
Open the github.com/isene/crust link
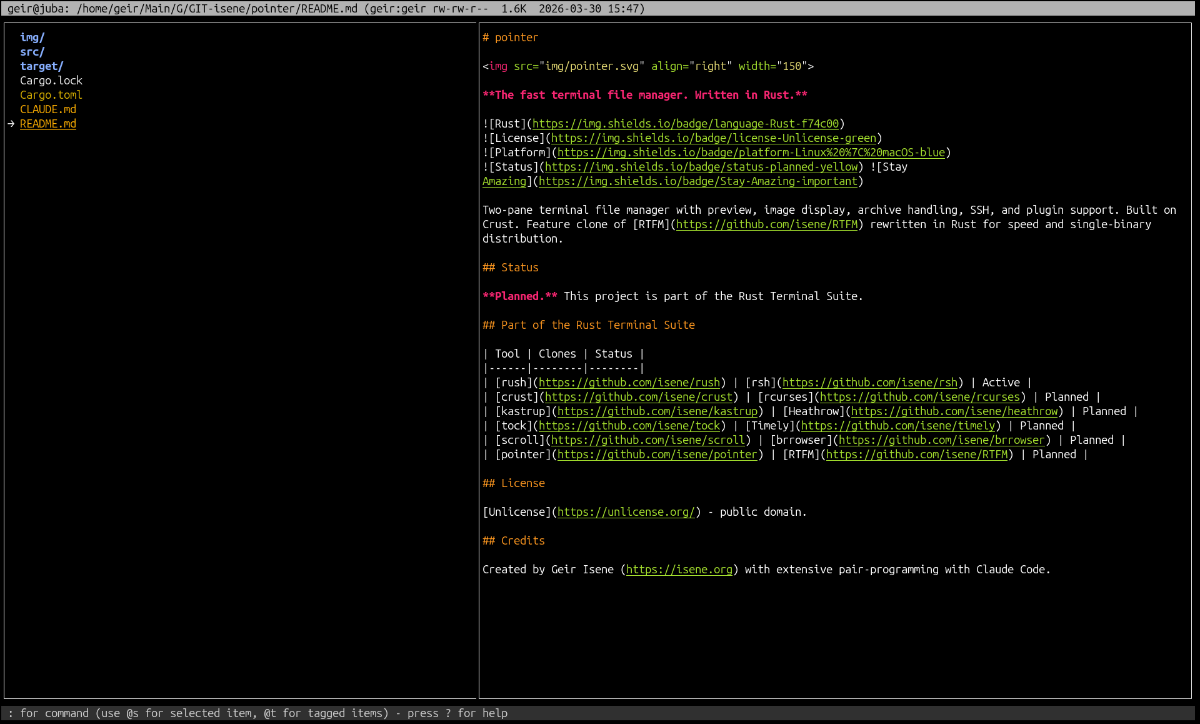pyautogui.click(x=639, y=397)
